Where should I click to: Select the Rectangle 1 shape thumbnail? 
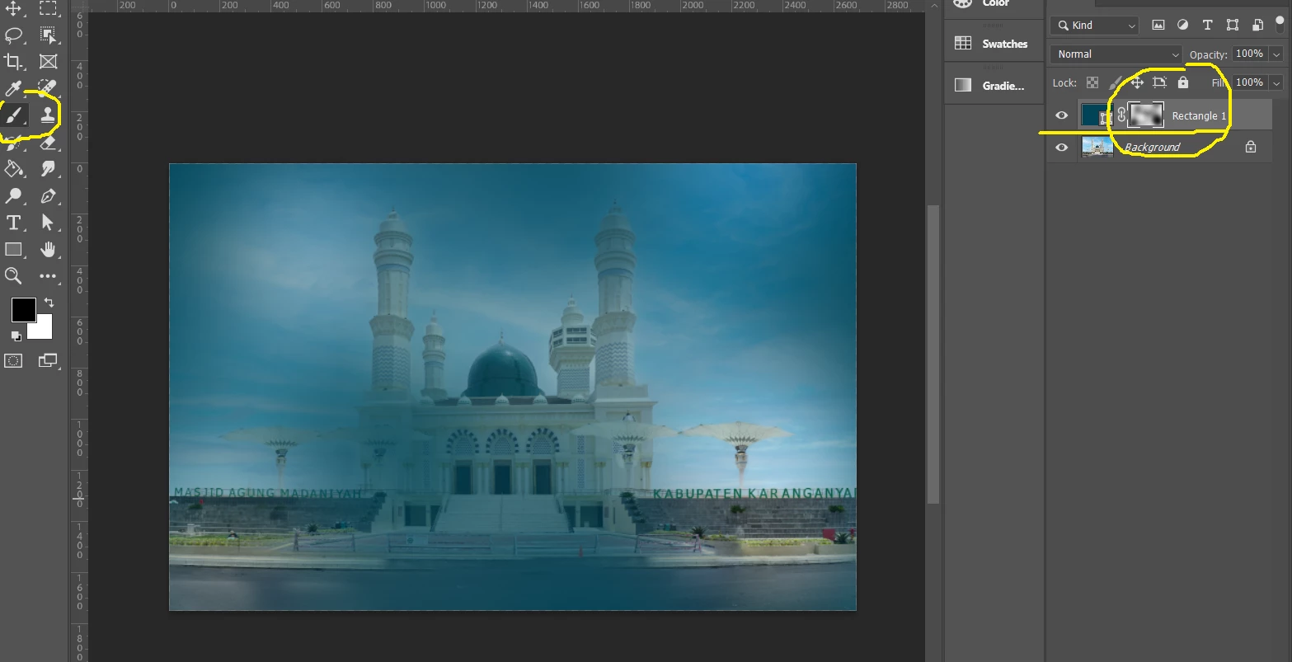(x=1097, y=115)
